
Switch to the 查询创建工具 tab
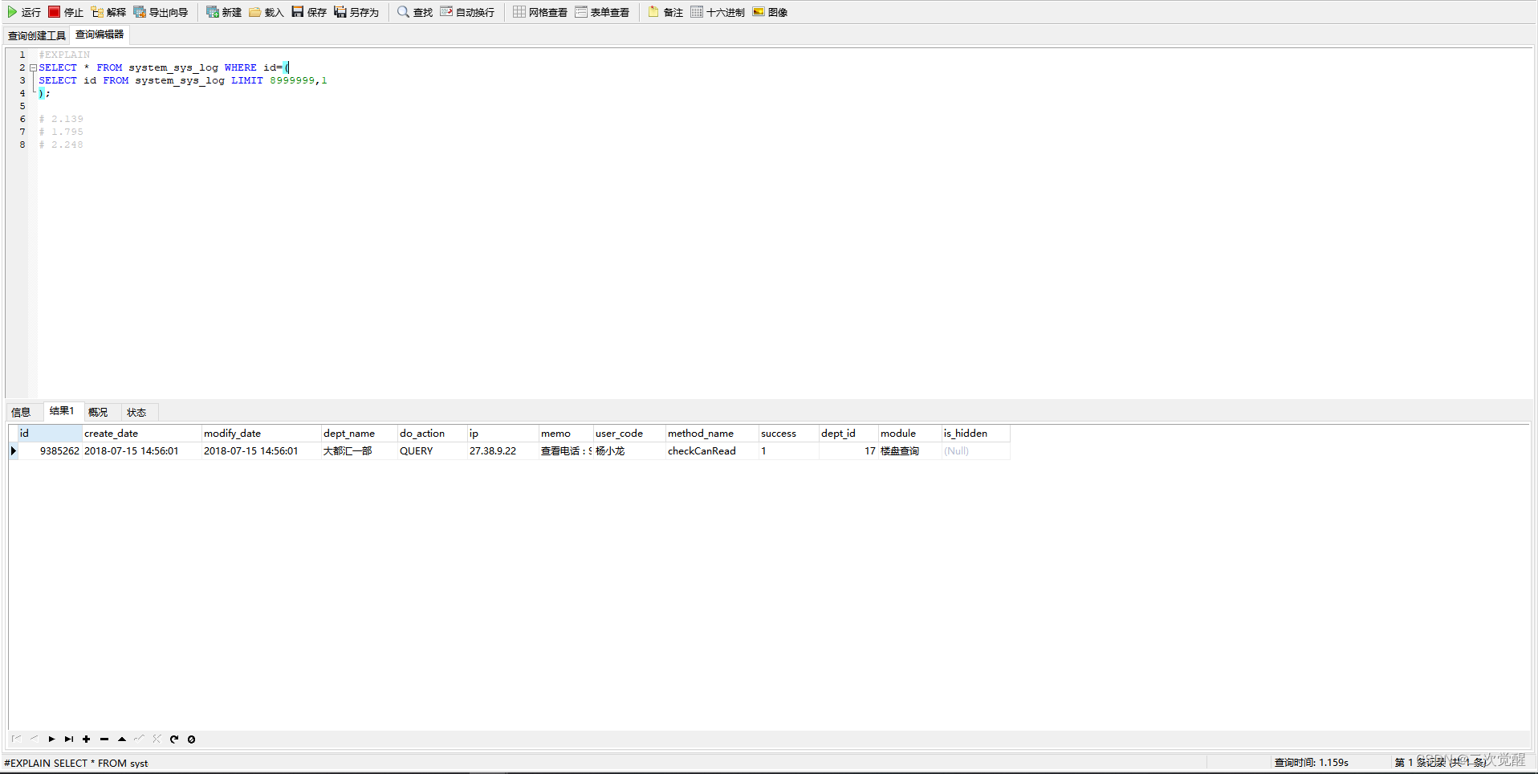coord(36,35)
